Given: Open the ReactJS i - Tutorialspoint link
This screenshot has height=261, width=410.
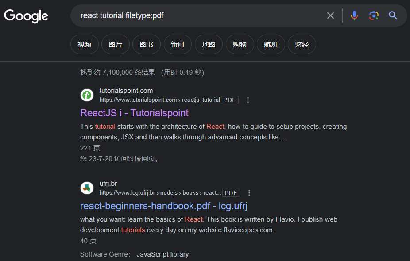Looking at the screenshot, I should [x=134, y=113].
